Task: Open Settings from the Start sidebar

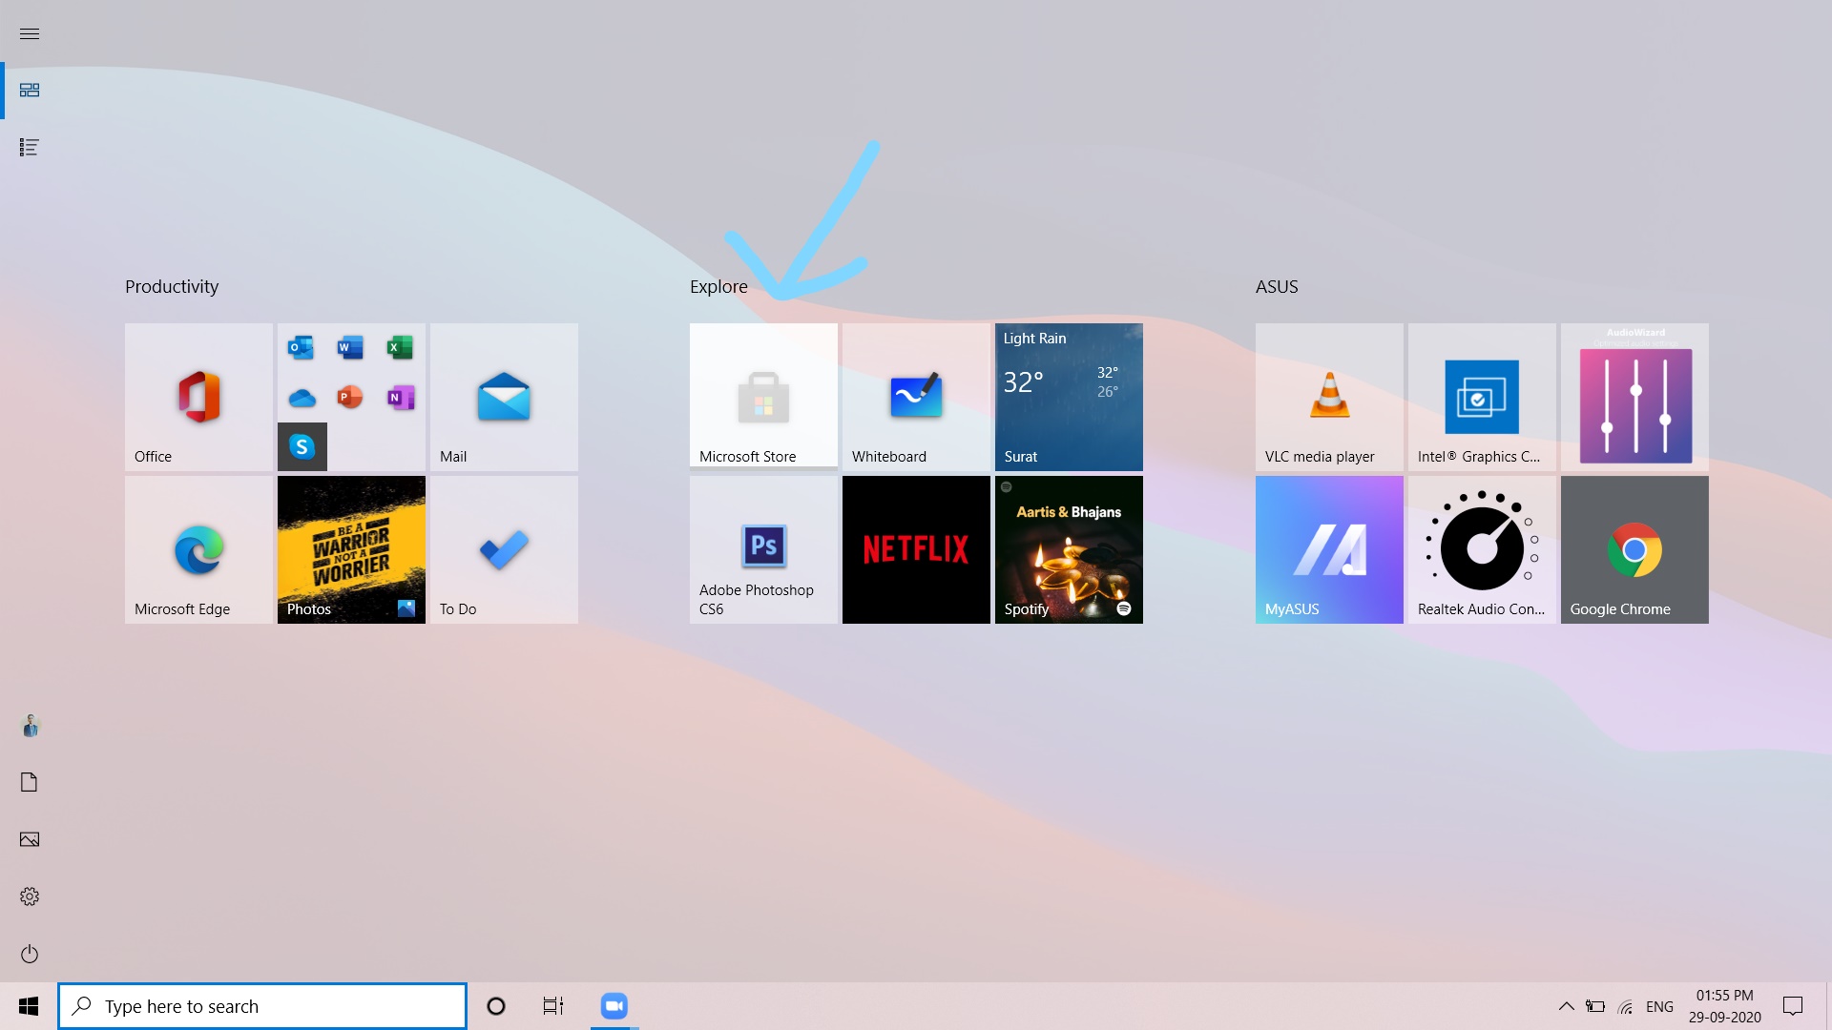Action: (30, 896)
